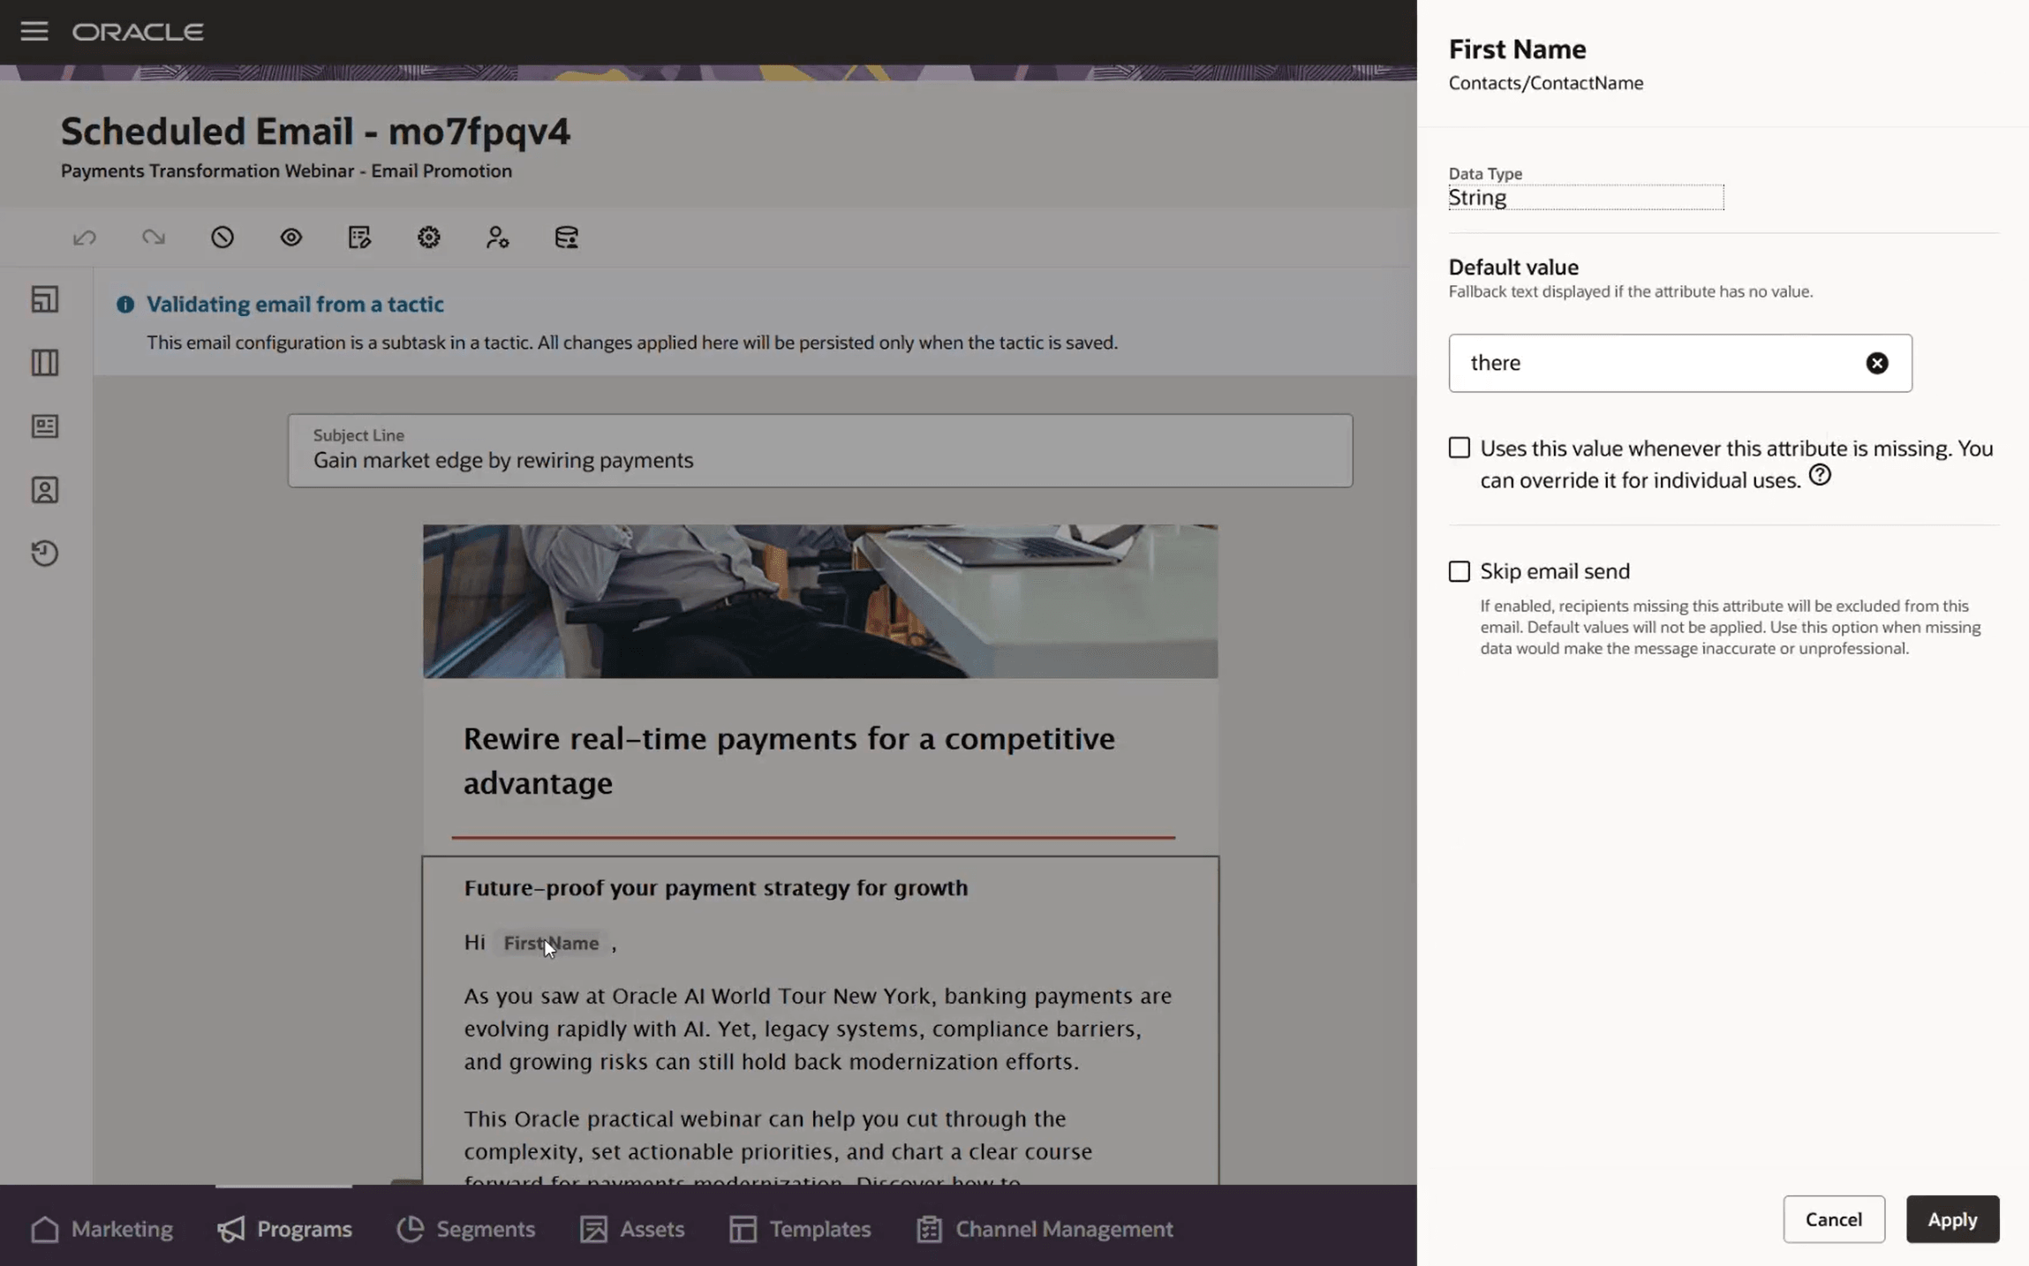Screen dimensions: 2029x1266
Task: Click the person settings toolbar icon
Action: pos(498,237)
